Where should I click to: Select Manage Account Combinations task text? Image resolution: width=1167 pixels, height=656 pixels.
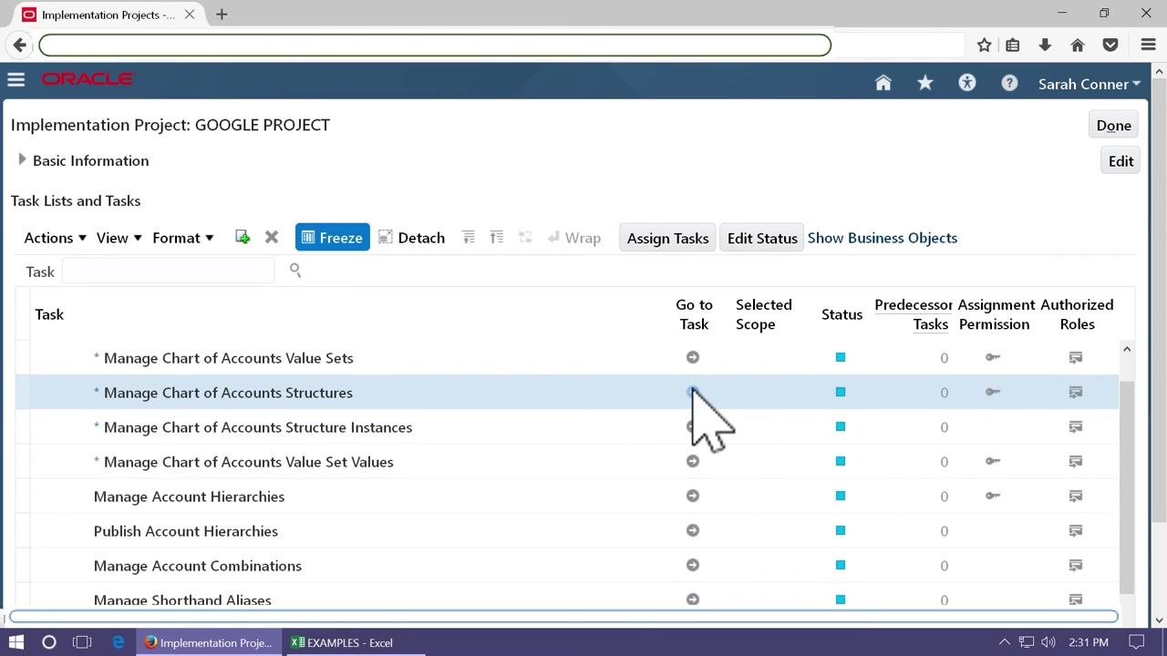(x=198, y=566)
